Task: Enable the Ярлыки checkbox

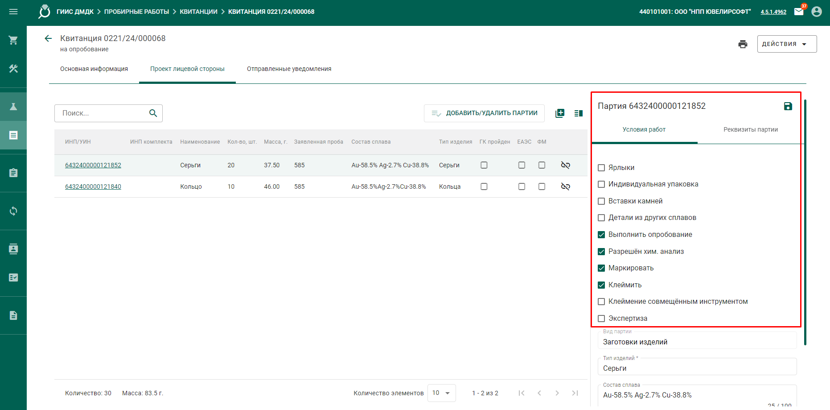Action: 601,168
